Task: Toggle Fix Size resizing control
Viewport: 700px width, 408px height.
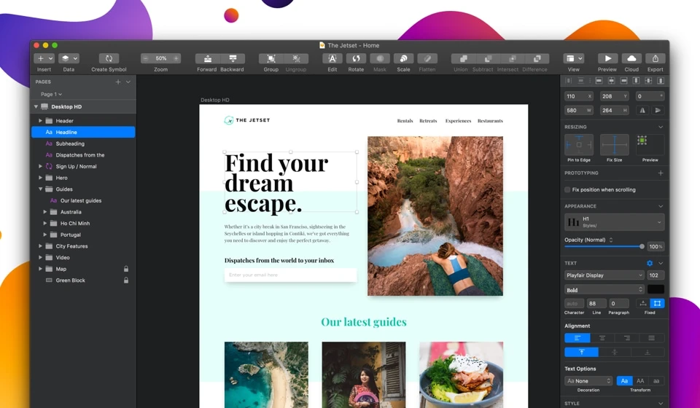Action: click(614, 145)
